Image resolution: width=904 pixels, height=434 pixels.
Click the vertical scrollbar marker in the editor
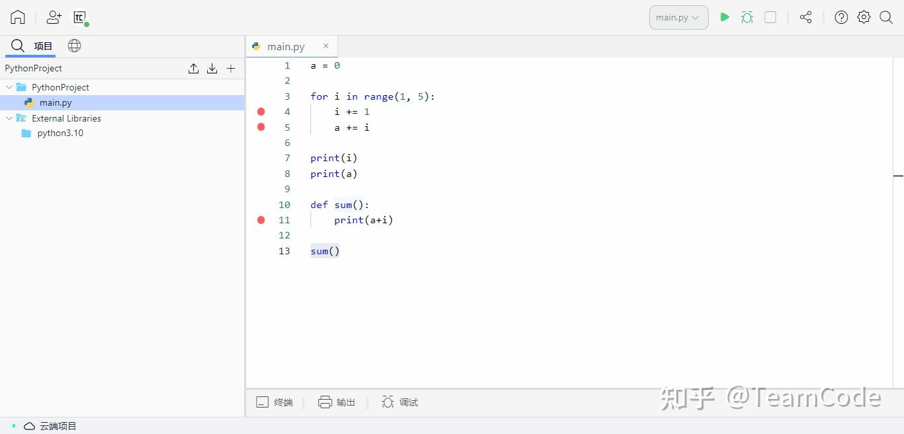tap(898, 176)
